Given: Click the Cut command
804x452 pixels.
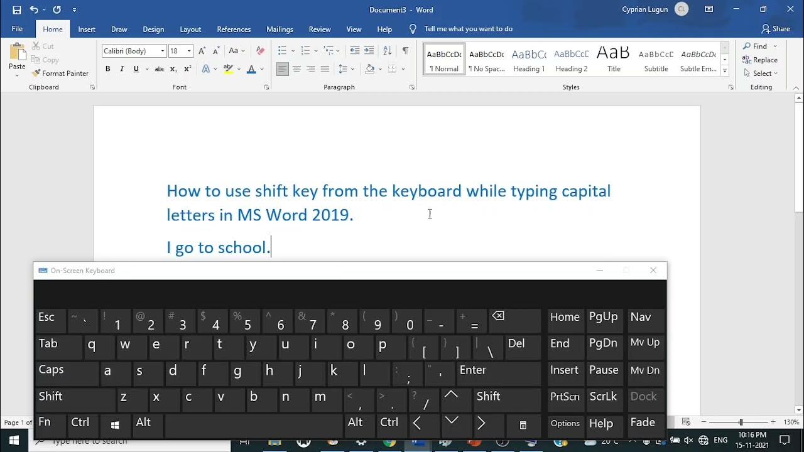Looking at the screenshot, I should coord(43,46).
